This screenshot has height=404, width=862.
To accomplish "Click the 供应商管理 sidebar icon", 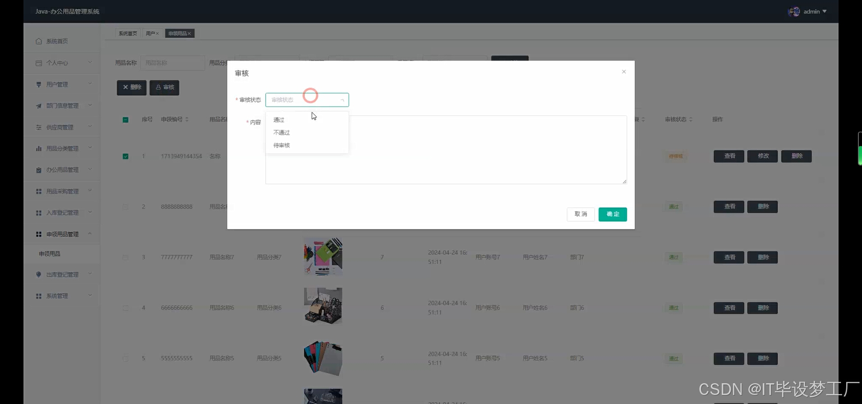I will (x=39, y=127).
